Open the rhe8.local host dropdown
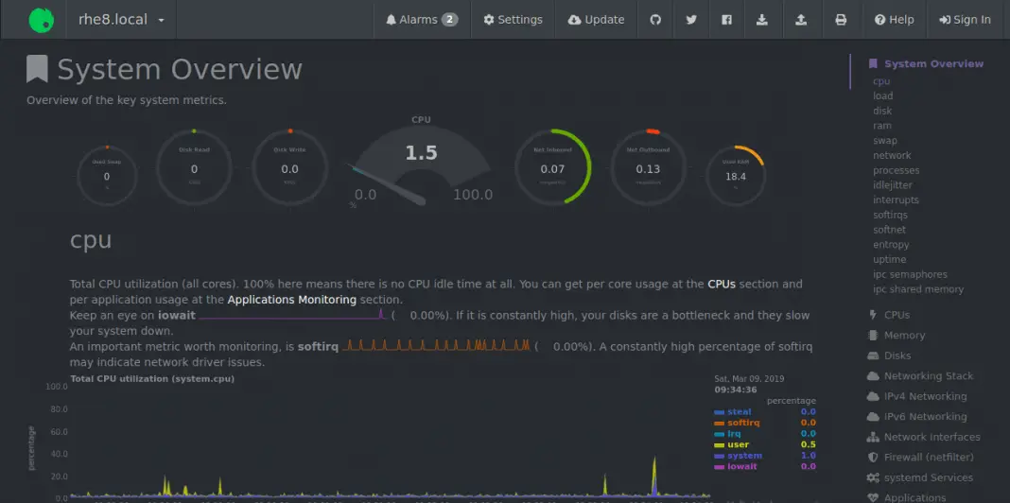 tap(121, 20)
